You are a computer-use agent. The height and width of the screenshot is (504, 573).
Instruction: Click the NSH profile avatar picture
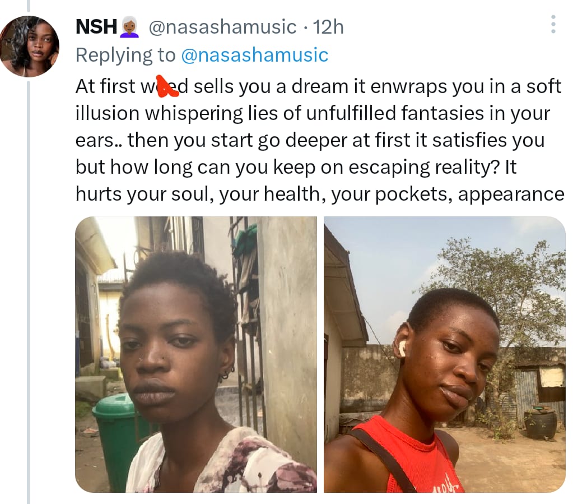click(30, 47)
